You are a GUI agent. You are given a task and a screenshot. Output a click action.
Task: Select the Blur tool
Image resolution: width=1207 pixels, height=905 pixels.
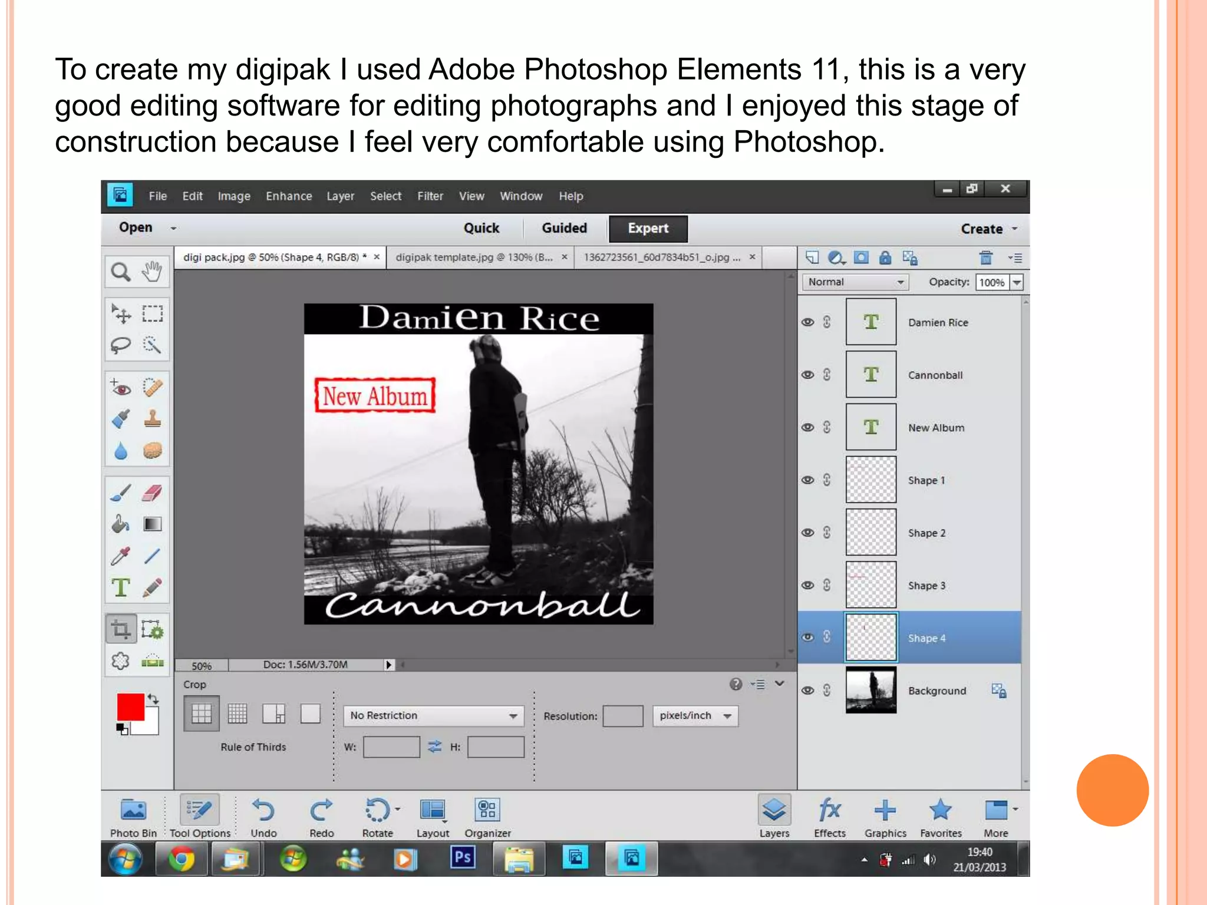121,451
